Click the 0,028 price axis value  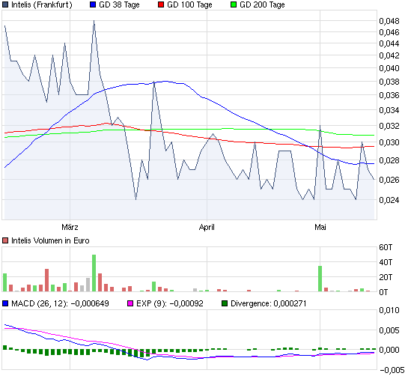(389, 160)
